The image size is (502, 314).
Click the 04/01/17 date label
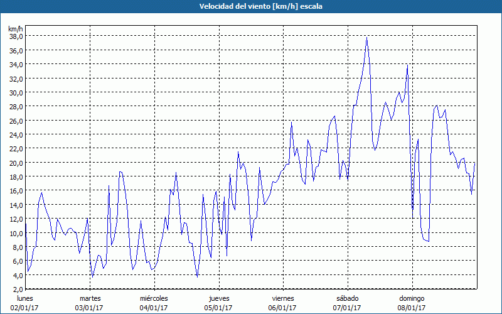pos(154,308)
